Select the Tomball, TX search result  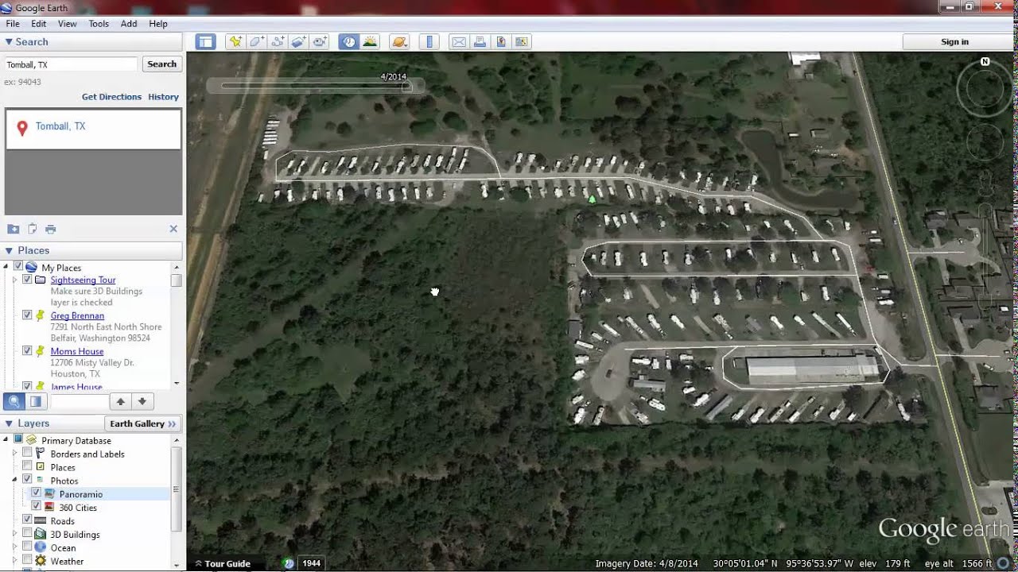click(93, 129)
